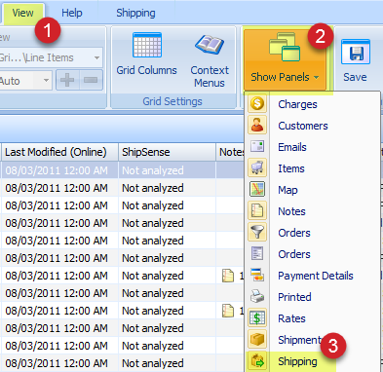The image size is (383, 372).
Task: Click the Payment Details card icon
Action: coord(257,275)
